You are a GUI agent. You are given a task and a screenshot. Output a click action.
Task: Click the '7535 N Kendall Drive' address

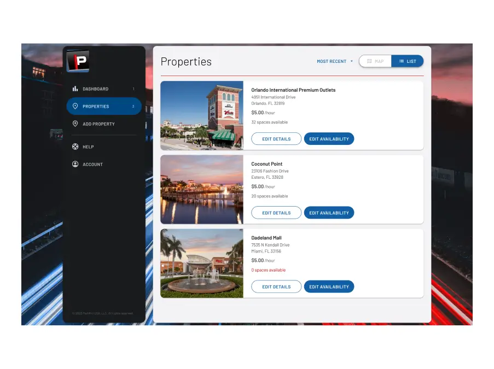(270, 245)
